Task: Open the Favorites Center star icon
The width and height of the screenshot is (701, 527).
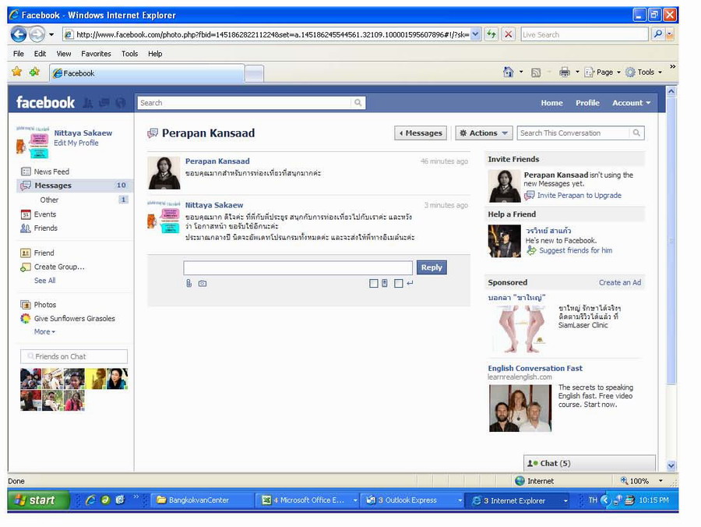Action: (17, 72)
